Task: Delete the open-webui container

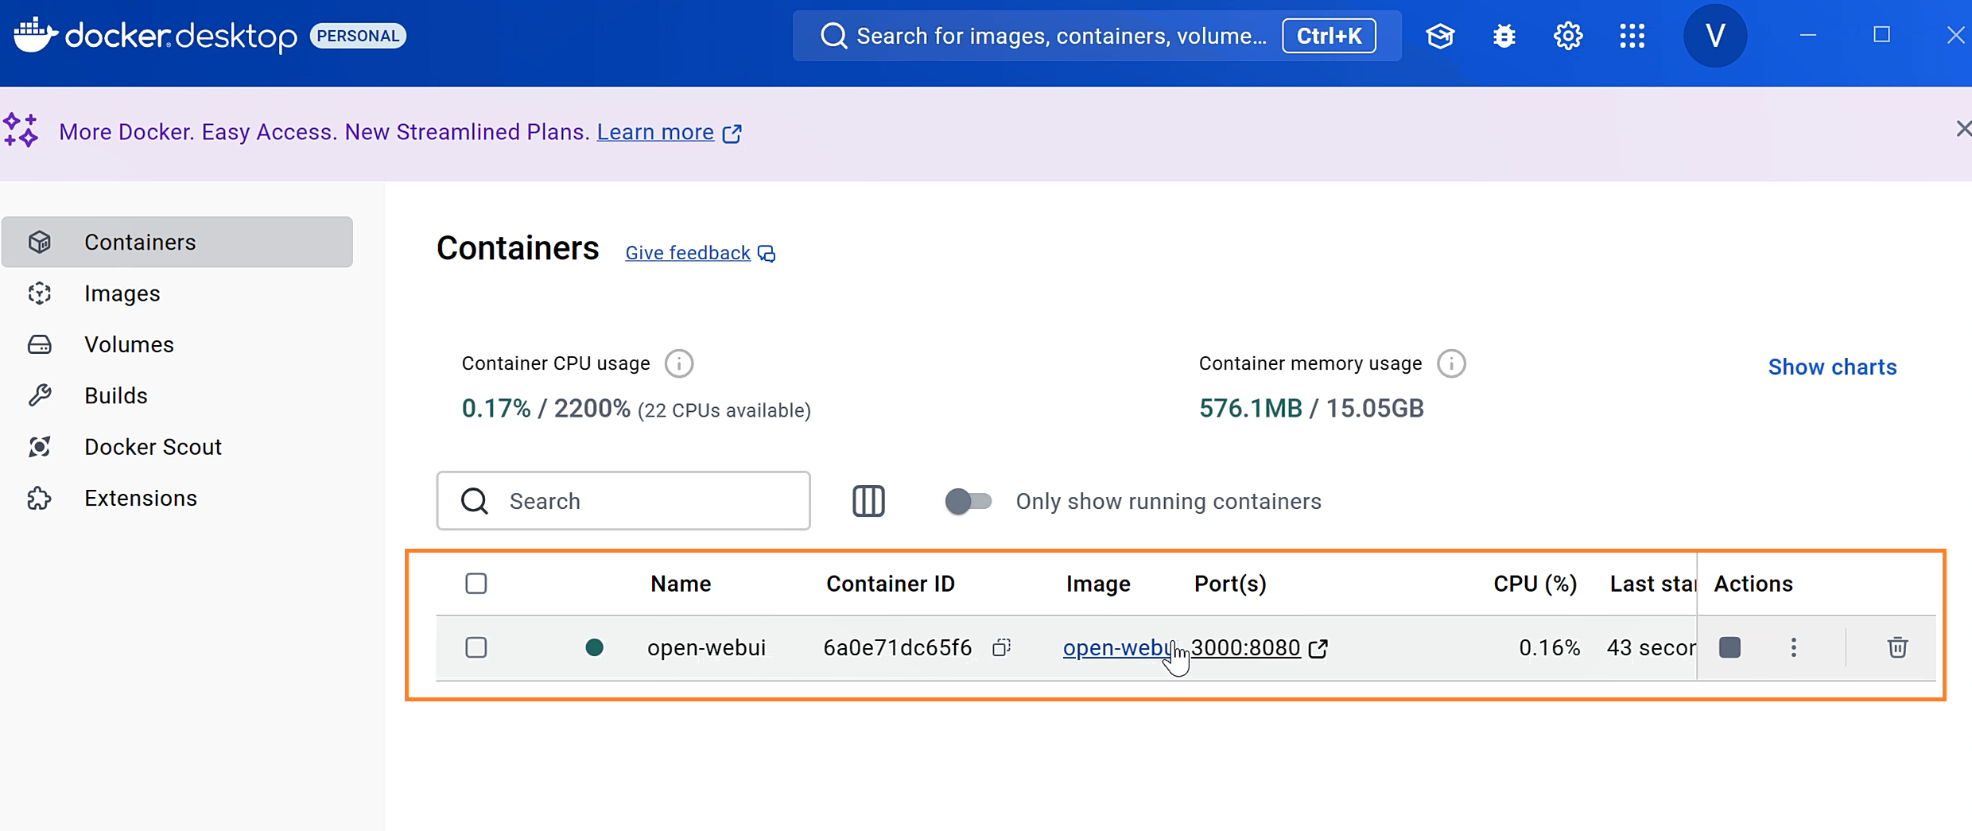Action: tap(1897, 647)
